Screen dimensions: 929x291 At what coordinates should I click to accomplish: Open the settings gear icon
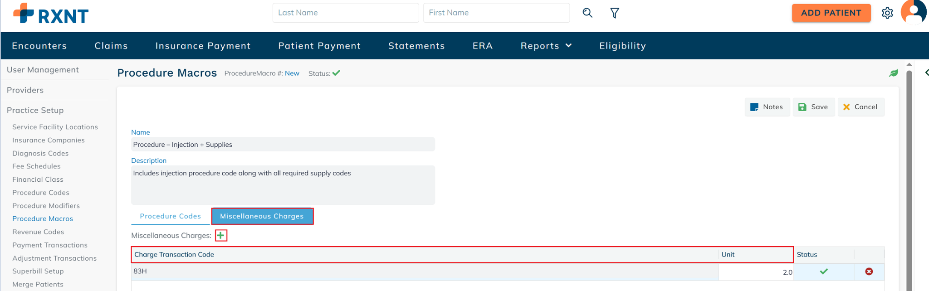coord(887,13)
